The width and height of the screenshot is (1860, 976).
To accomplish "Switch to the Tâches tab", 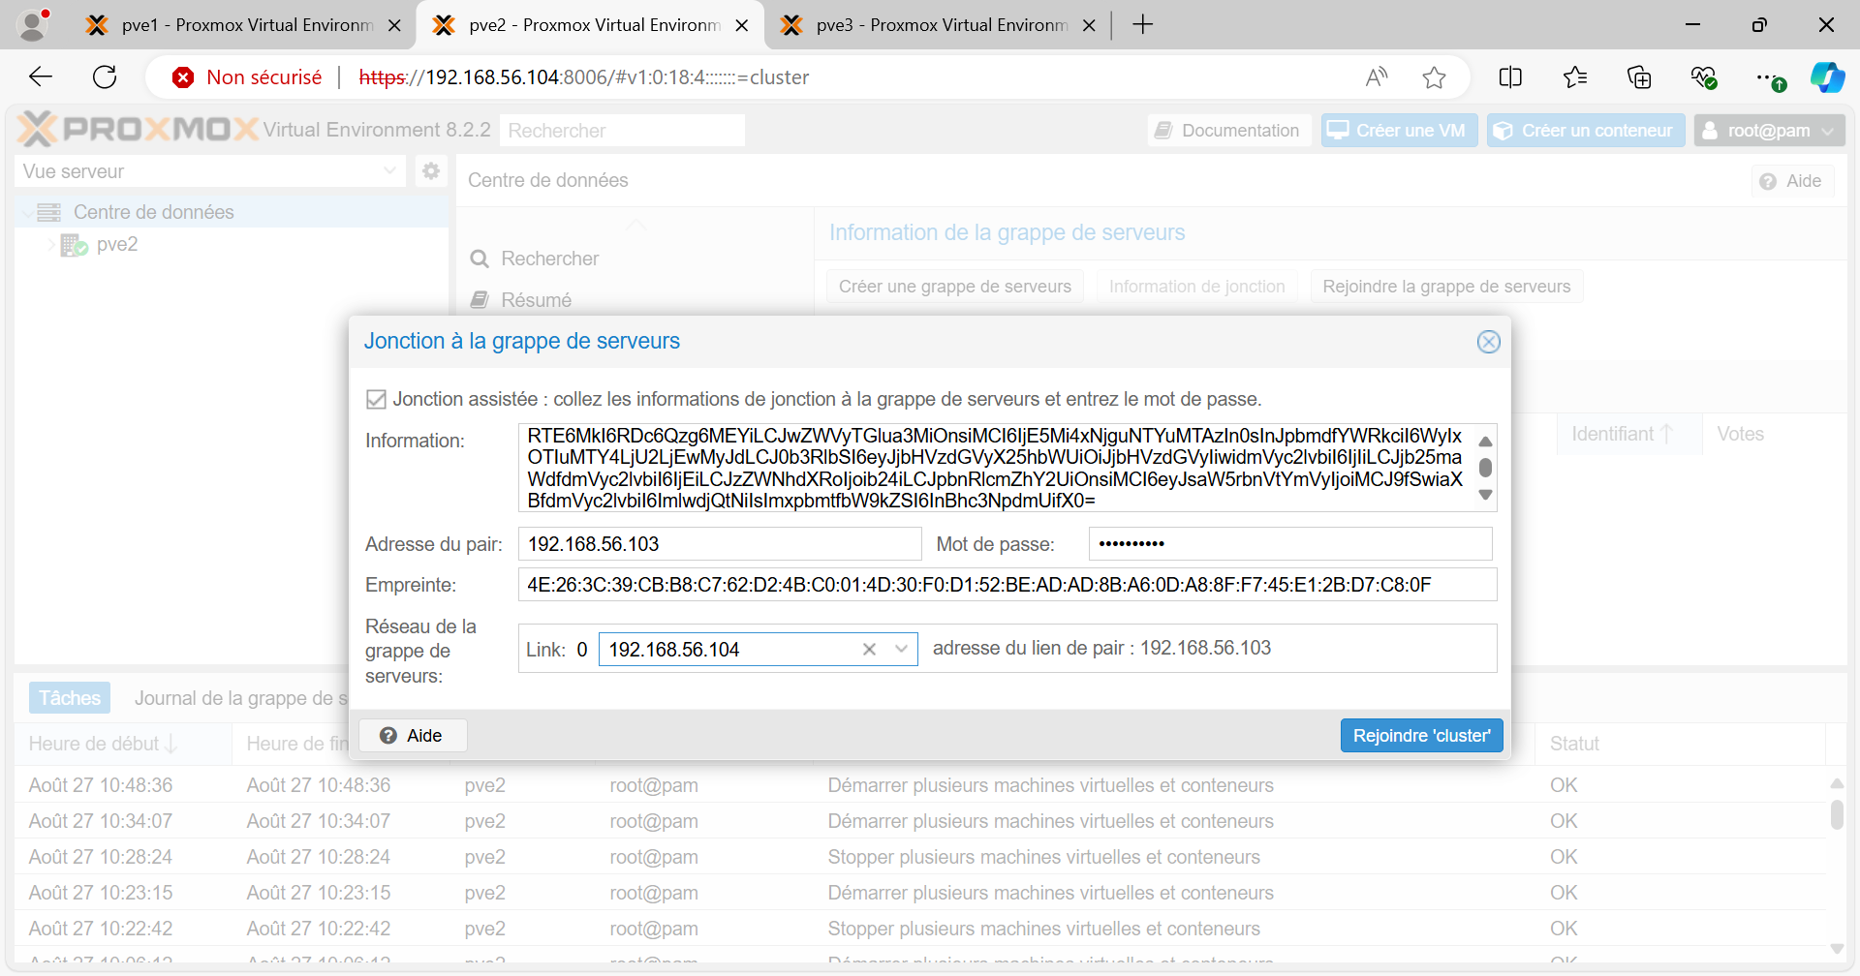I will pyautogui.click(x=70, y=698).
